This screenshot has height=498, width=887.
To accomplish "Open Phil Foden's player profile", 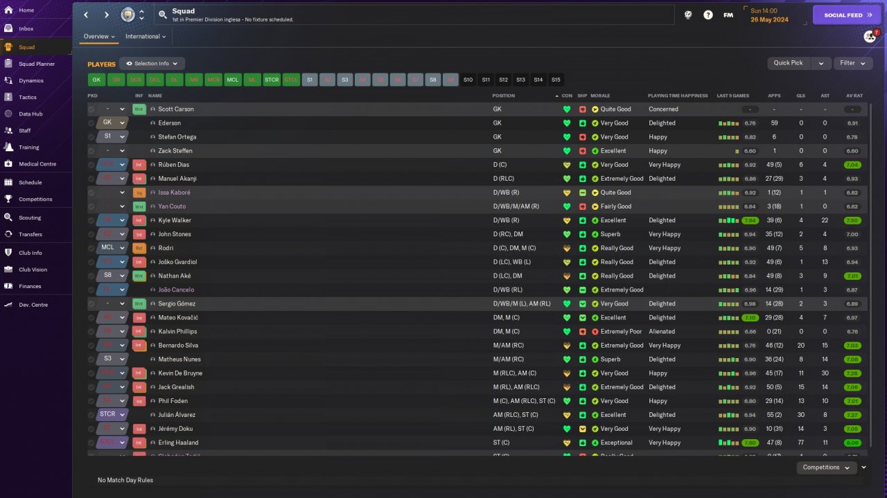I will point(173,401).
